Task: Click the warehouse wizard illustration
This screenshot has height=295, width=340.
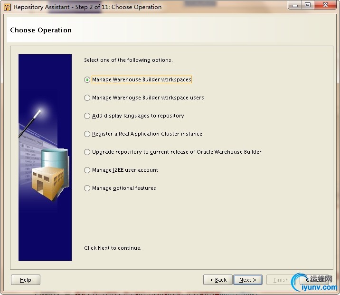Action: click(45, 157)
